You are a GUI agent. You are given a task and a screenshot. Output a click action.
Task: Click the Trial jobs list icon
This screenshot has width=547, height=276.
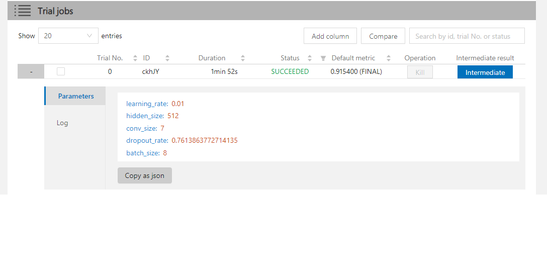pos(23,11)
